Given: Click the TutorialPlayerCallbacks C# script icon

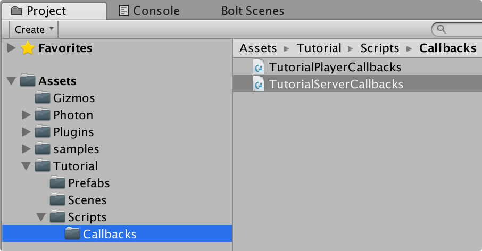Looking at the screenshot, I should pyautogui.click(x=259, y=67).
